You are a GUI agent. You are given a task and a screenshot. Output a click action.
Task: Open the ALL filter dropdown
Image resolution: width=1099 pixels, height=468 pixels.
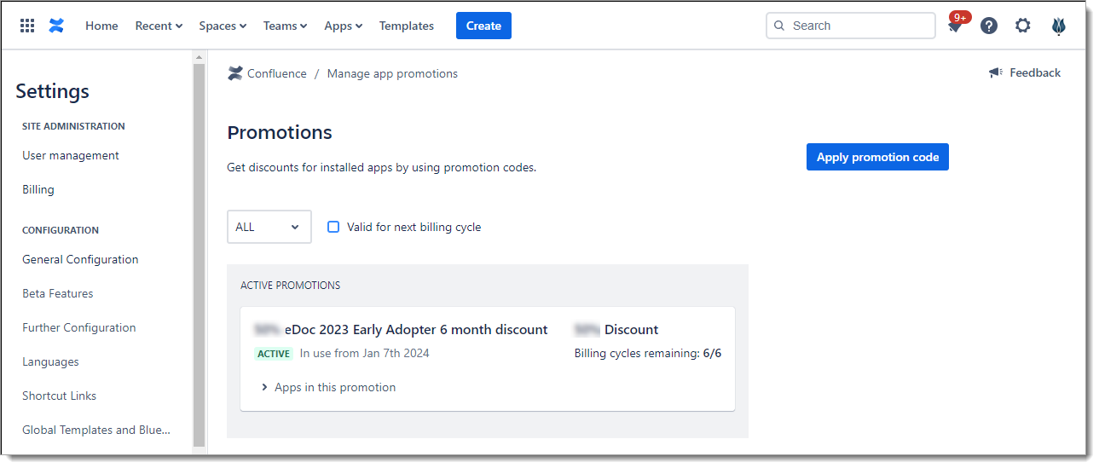[x=269, y=227]
